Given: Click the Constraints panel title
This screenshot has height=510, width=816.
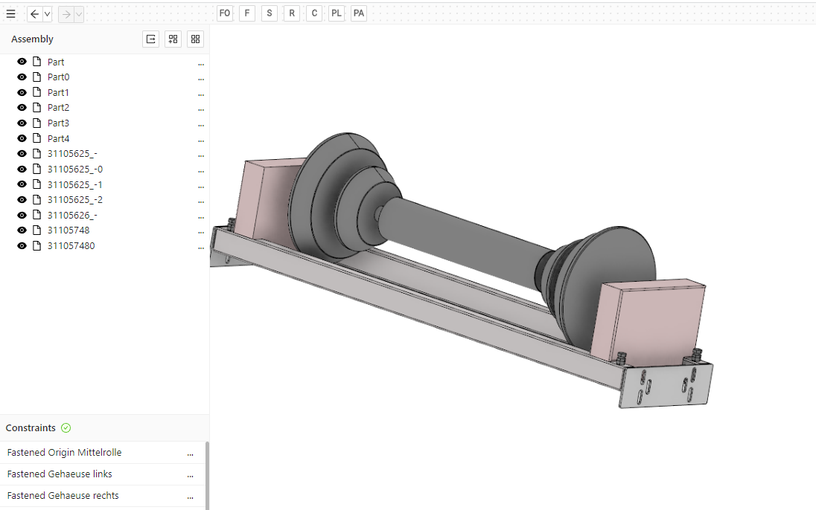Looking at the screenshot, I should [x=31, y=428].
